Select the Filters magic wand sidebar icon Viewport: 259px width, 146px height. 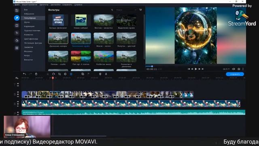[x=17, y=18]
